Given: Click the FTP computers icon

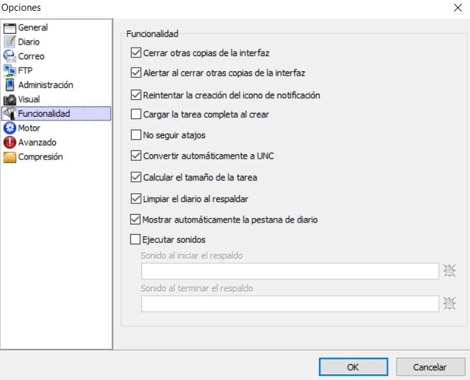Looking at the screenshot, I should click(x=10, y=70).
